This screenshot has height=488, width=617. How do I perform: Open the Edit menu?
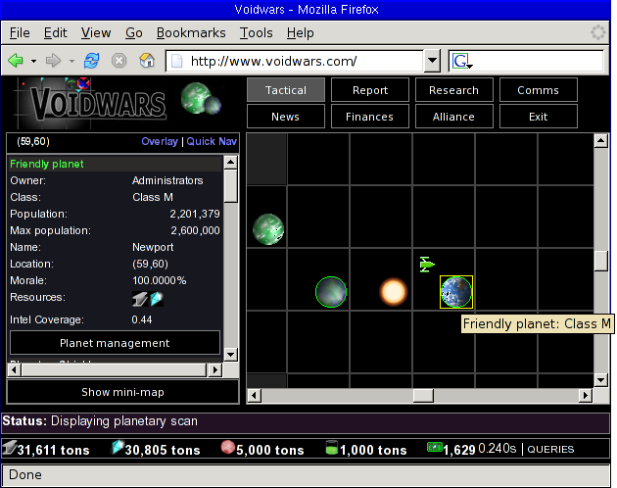coord(56,32)
